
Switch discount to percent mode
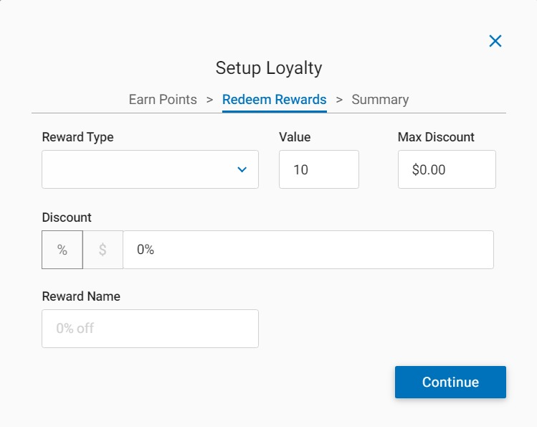62,250
